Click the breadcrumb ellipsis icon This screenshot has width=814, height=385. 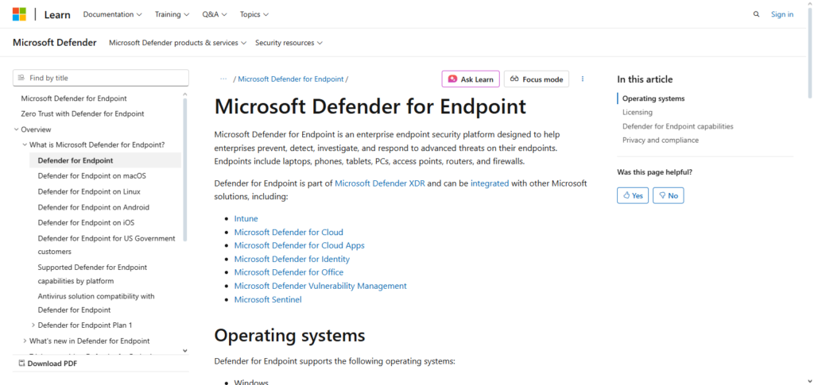pyautogui.click(x=223, y=79)
